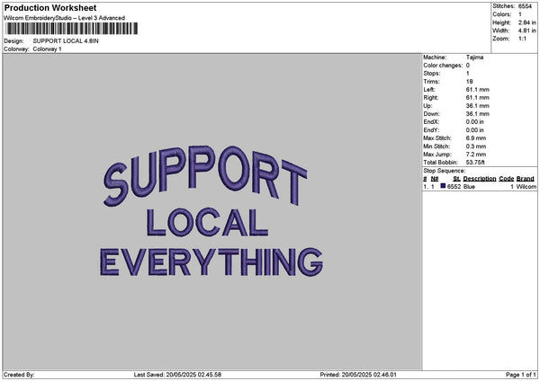
Task: Click the barcode under the software name
Action: [72, 29]
